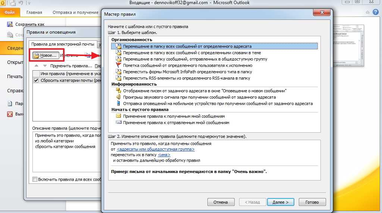
Task: Click the адресаты или общедоступная группа link
Action: point(156,149)
